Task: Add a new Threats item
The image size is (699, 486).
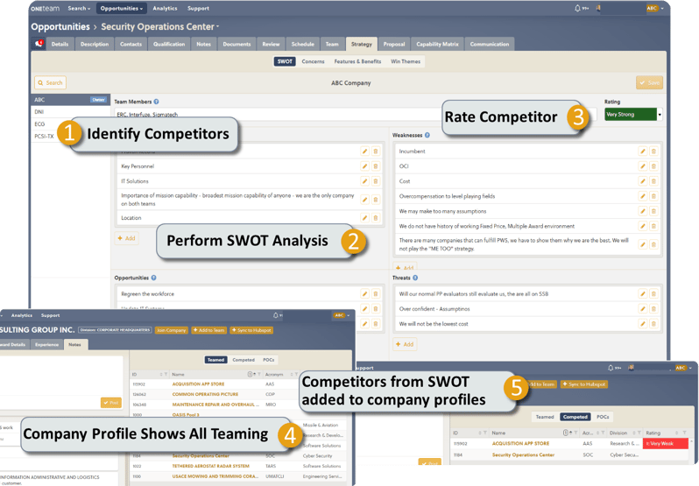Action: (x=405, y=344)
